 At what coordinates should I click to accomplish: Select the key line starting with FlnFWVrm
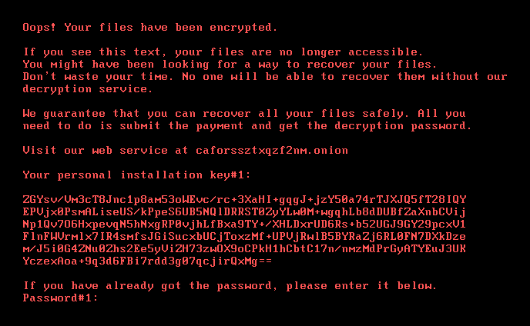coord(244,236)
